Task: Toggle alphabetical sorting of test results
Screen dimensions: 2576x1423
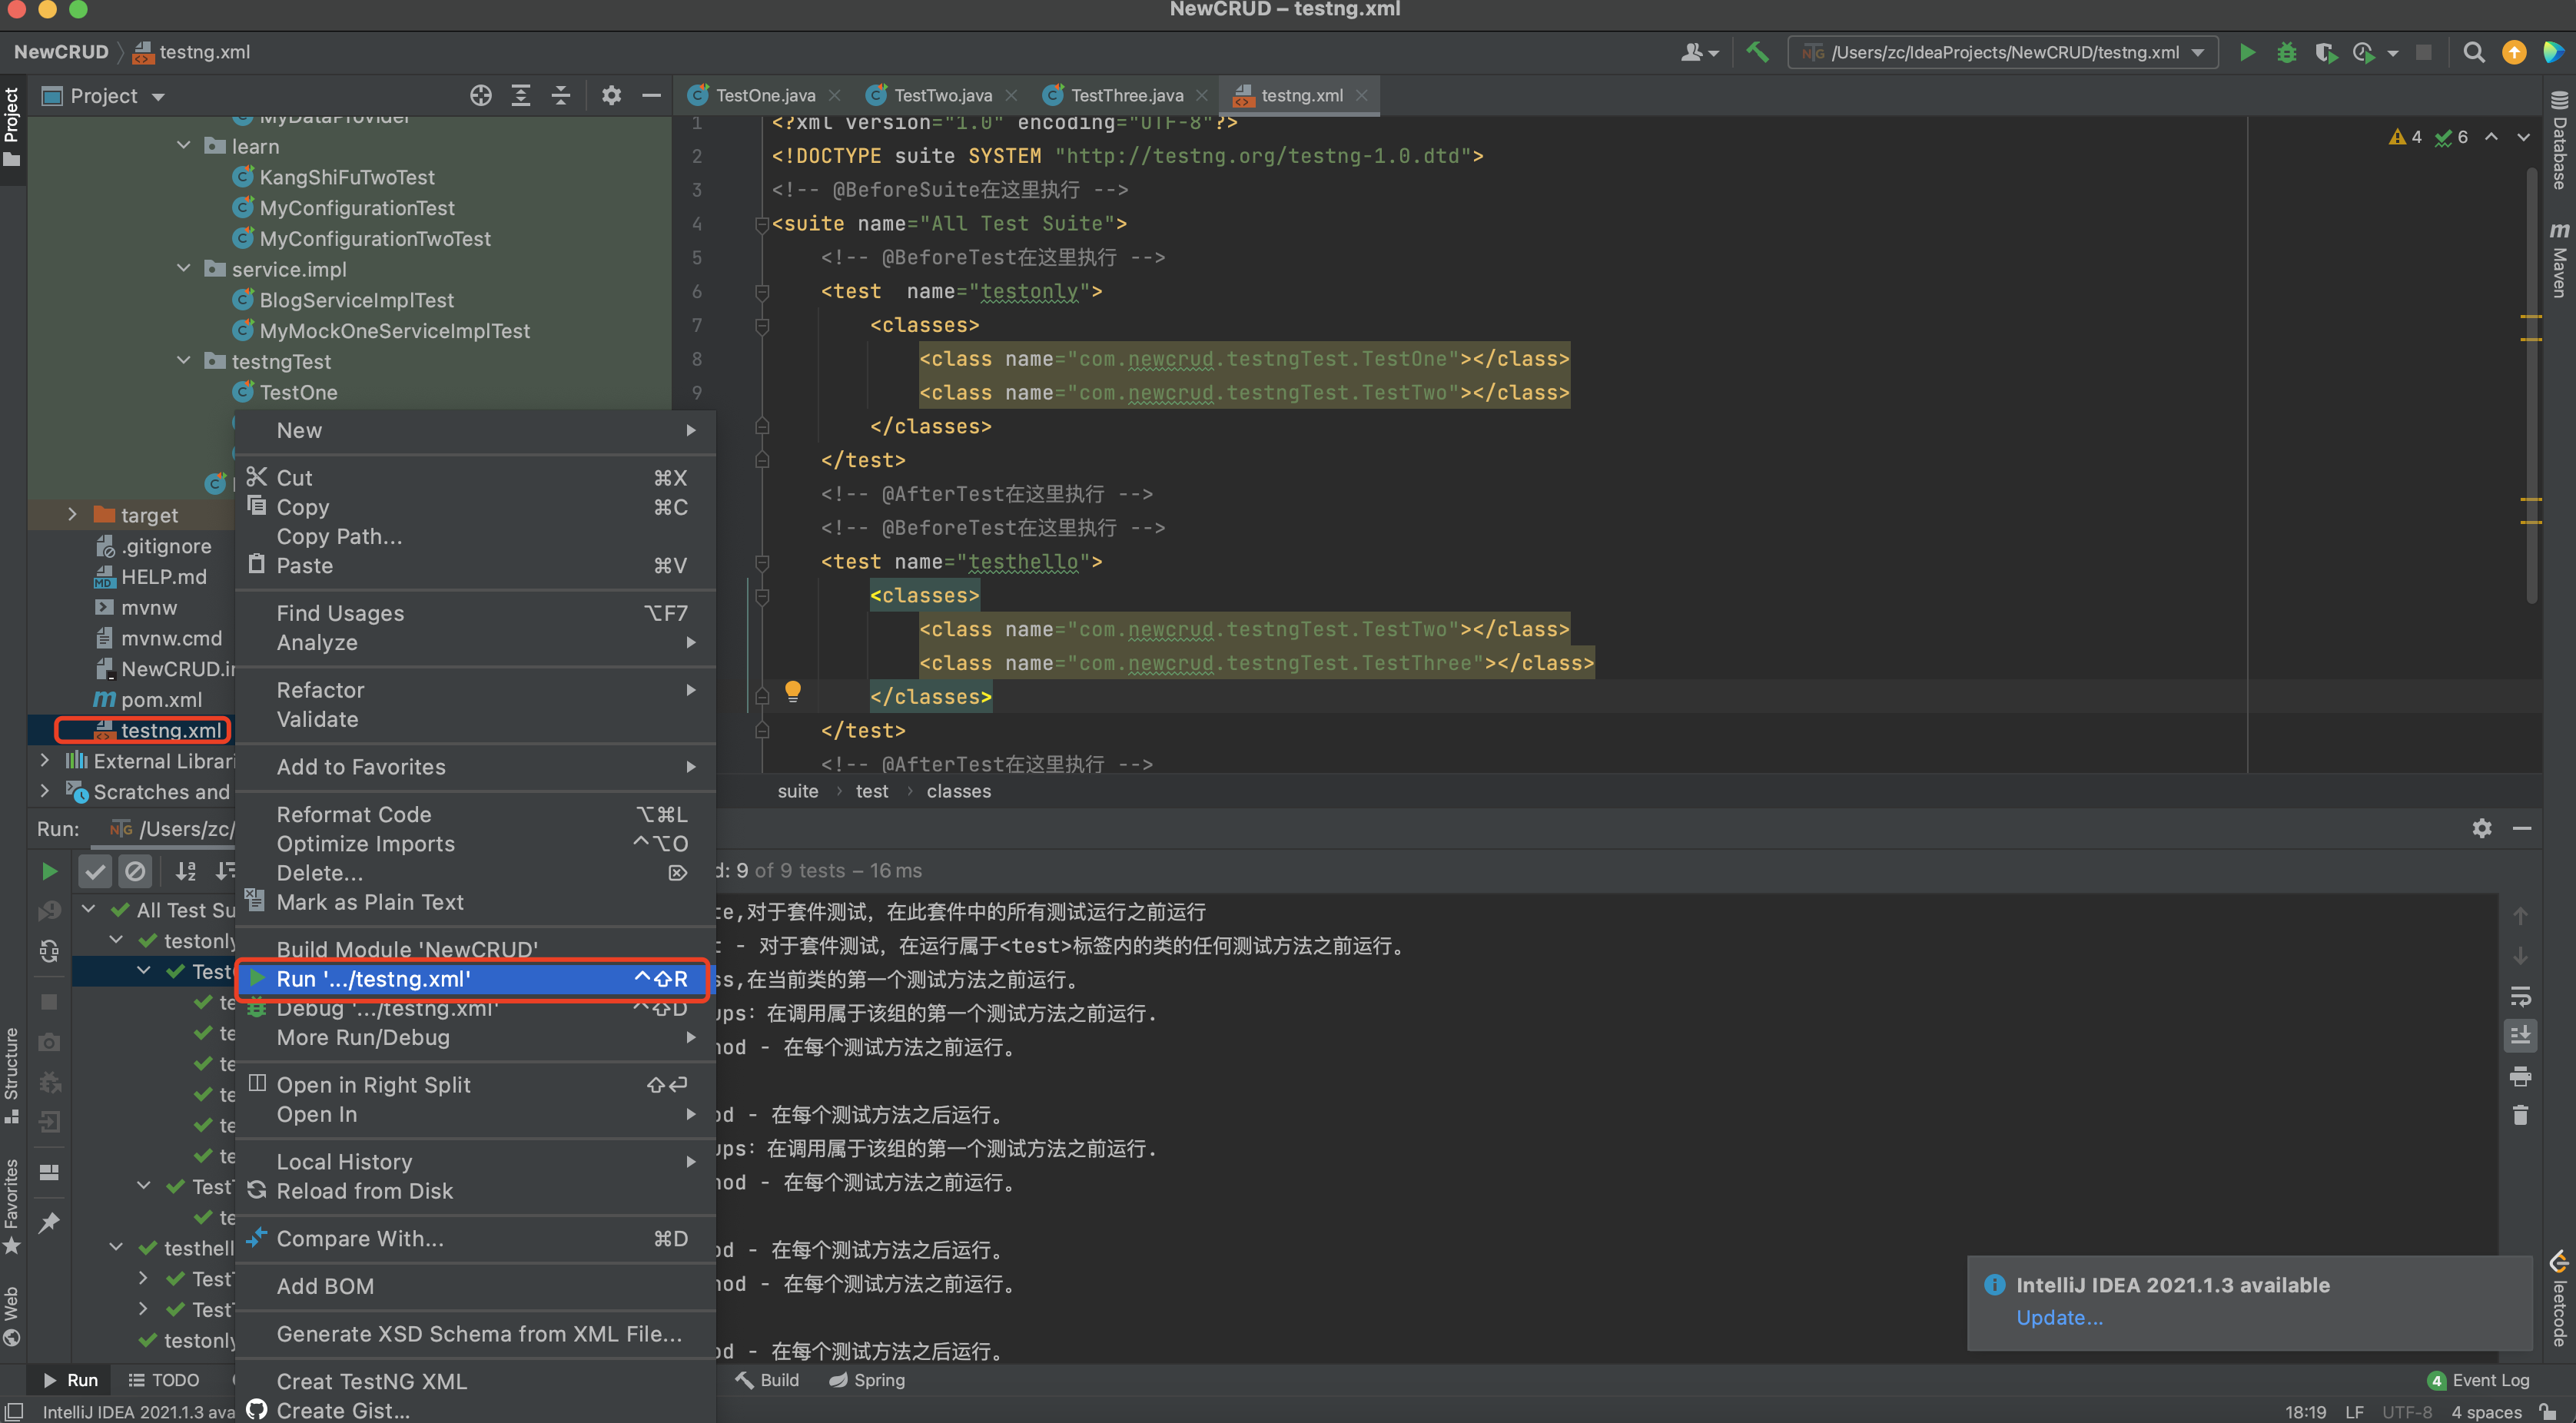Action: click(186, 871)
